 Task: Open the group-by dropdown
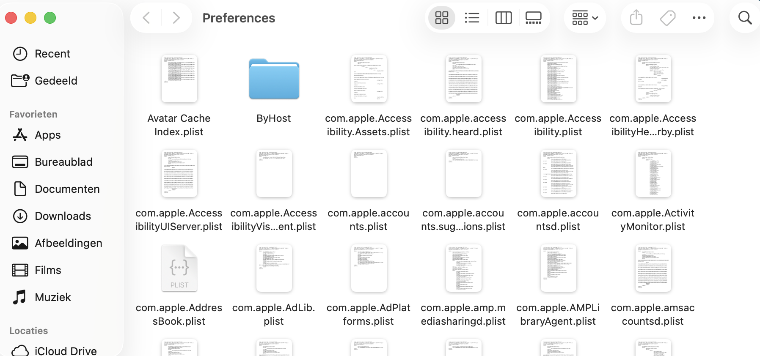(585, 18)
